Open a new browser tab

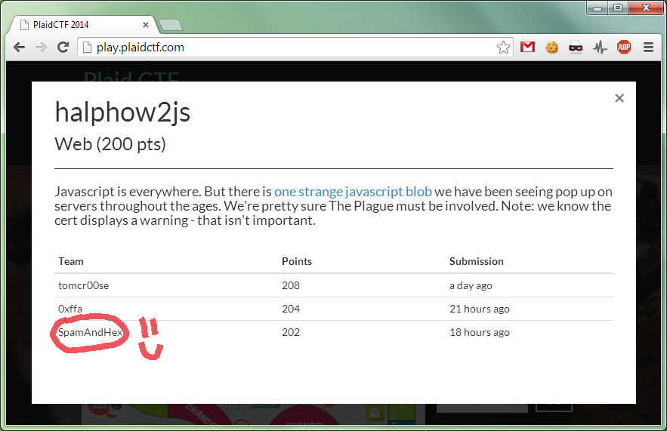tap(171, 25)
